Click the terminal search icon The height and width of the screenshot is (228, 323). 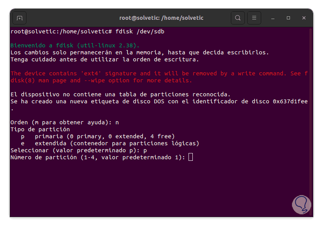point(238,18)
